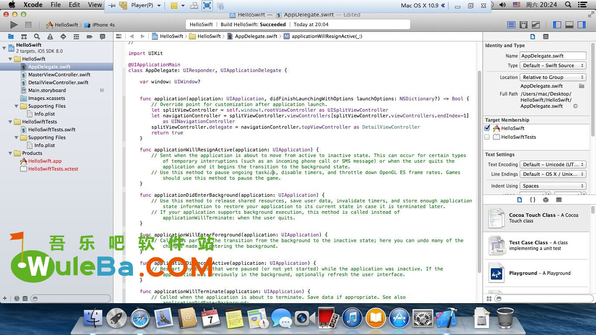Select HelloSwift scheme in toolbar
This screenshot has width=596, height=335.
pyautogui.click(x=62, y=25)
